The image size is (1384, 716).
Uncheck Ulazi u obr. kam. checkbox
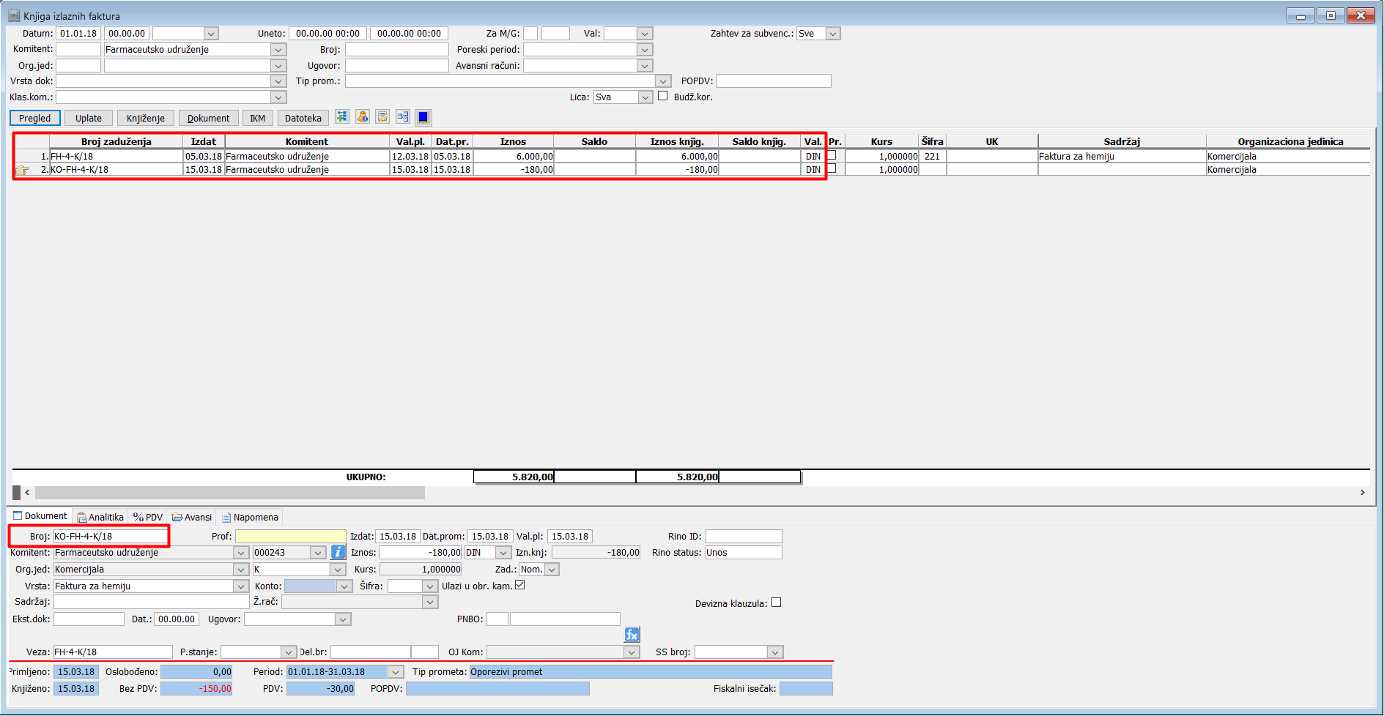point(520,585)
